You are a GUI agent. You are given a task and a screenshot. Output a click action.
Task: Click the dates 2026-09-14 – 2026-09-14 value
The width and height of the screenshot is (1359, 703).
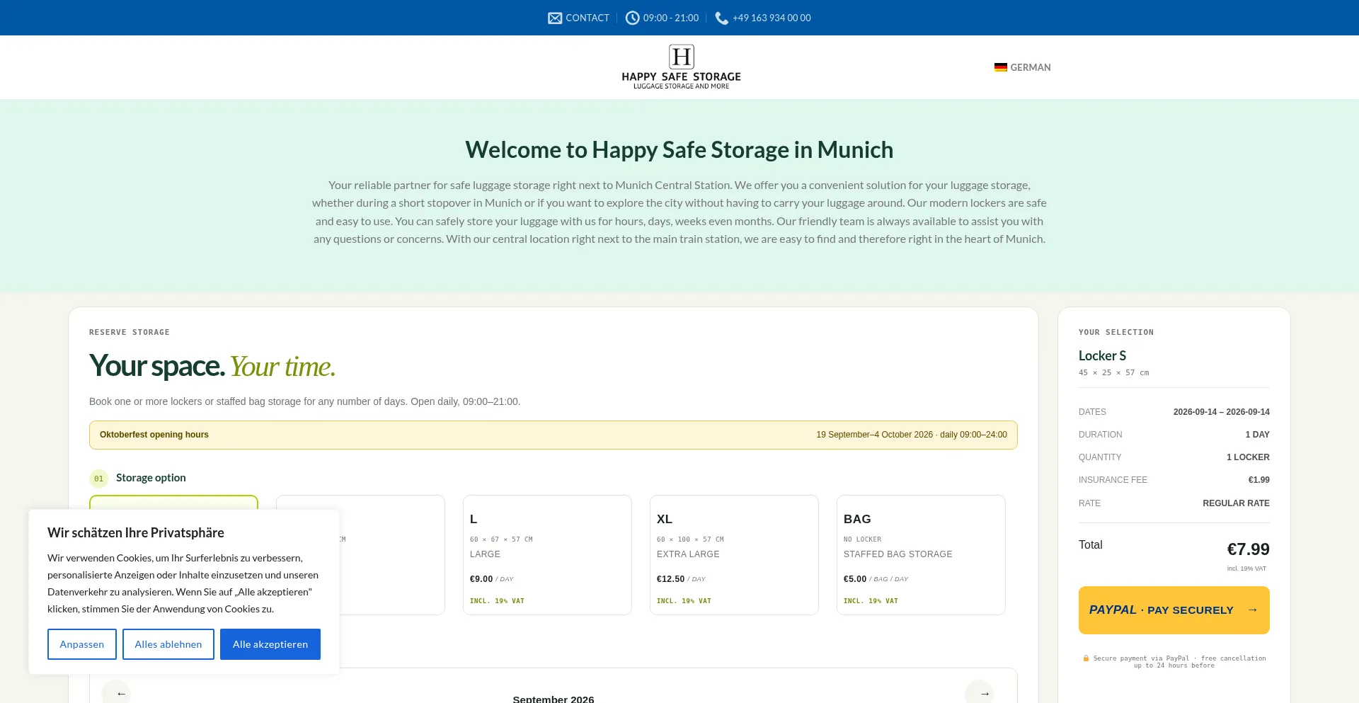[1222, 412]
